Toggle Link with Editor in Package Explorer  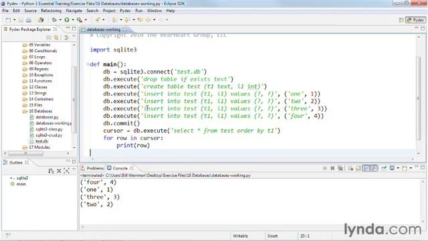pos(56,37)
